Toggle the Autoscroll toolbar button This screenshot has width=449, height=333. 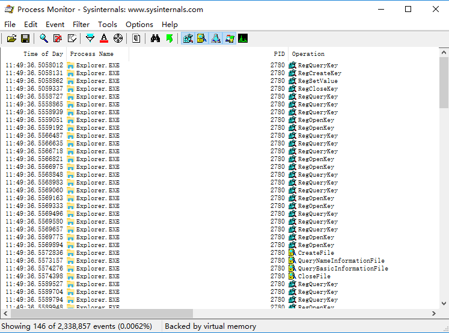pyautogui.click(x=58, y=38)
